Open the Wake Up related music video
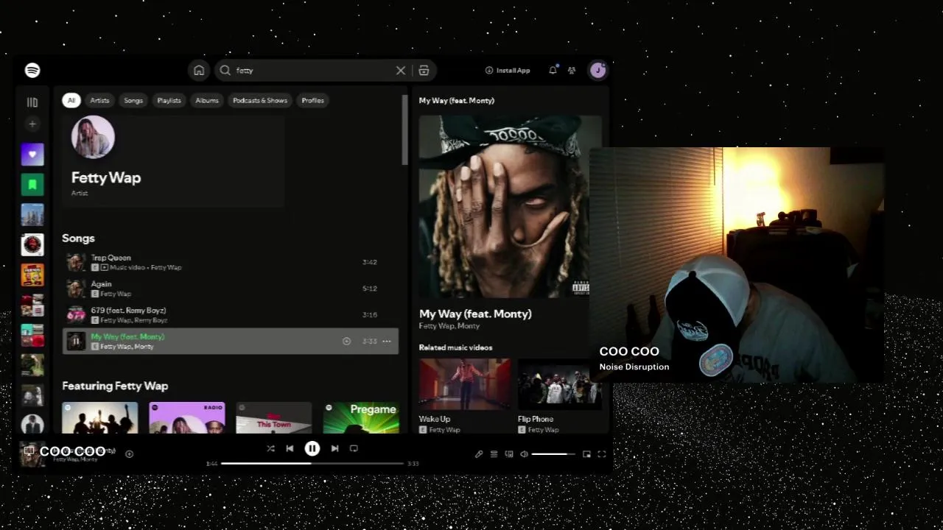This screenshot has height=530, width=943. tap(464, 396)
